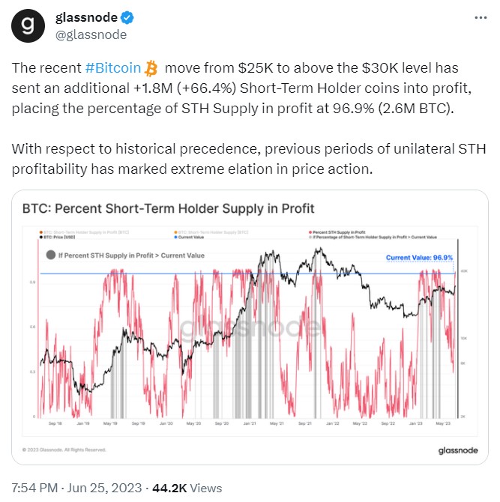Open the embedded chart image
This screenshot has height=502, width=500.
(250, 327)
